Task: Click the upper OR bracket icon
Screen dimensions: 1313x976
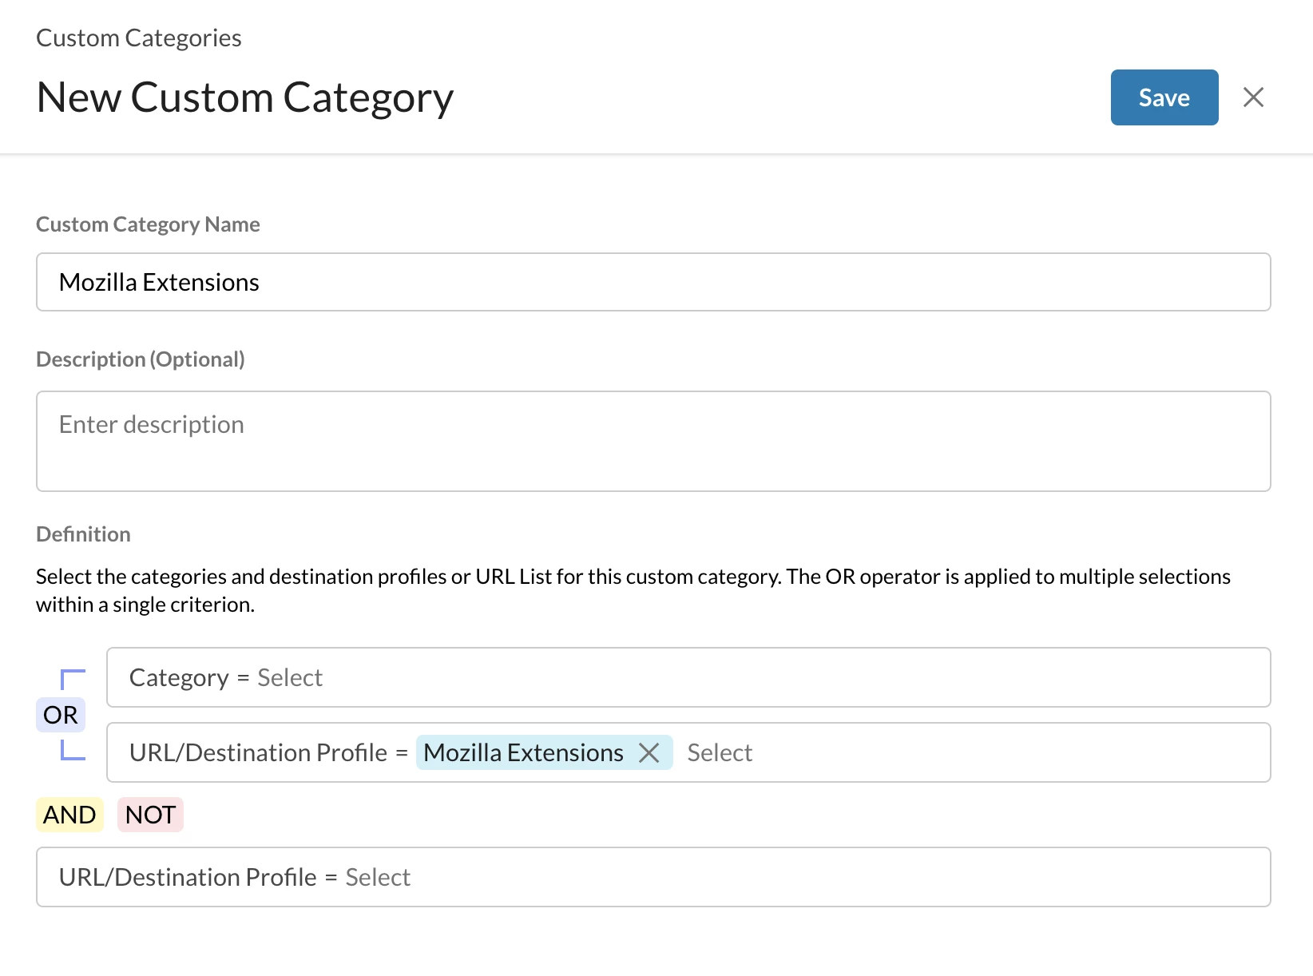Action: click(x=72, y=679)
